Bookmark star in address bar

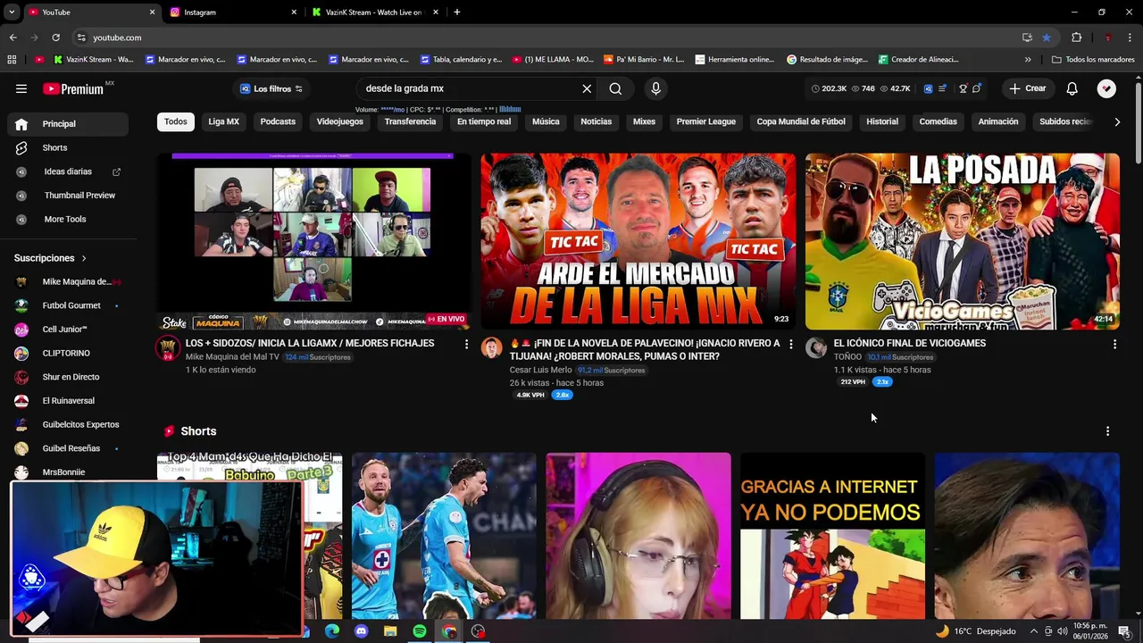click(x=1046, y=38)
